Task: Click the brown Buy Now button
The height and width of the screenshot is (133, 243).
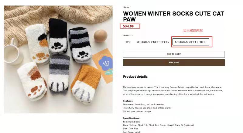Action: point(174,63)
